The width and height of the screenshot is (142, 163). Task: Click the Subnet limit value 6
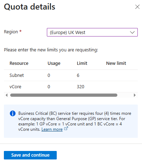(x=78, y=75)
